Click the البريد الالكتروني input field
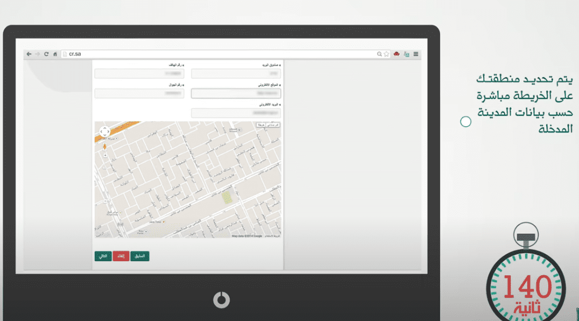The width and height of the screenshot is (579, 321). (236, 113)
